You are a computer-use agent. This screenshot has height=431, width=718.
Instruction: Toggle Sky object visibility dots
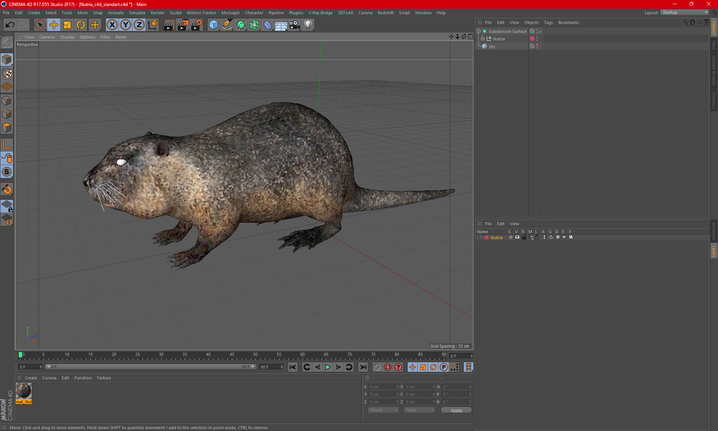coord(537,46)
